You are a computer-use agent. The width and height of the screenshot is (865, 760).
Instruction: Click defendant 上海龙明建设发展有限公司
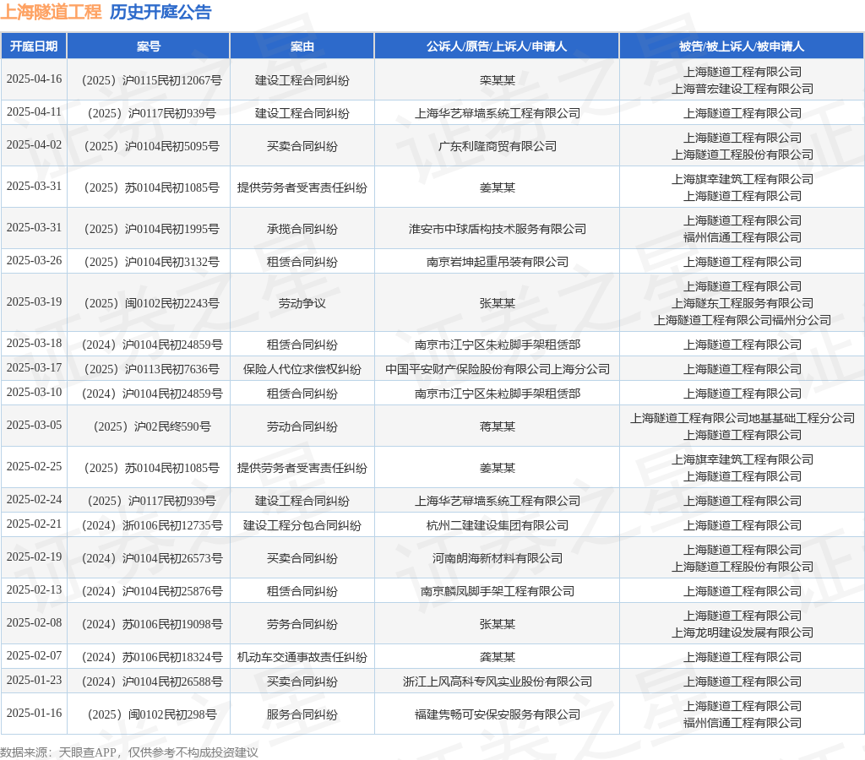(x=742, y=632)
